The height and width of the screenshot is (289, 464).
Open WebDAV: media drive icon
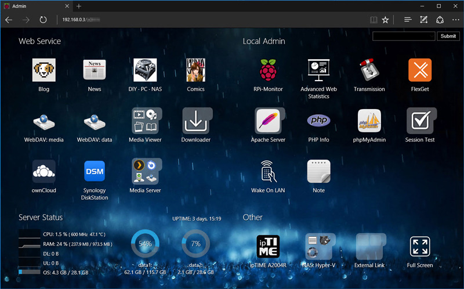tap(44, 121)
